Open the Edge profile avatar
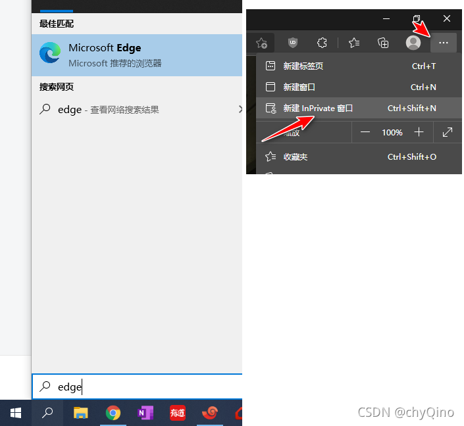Viewport: 464px width, 426px height. coord(413,43)
